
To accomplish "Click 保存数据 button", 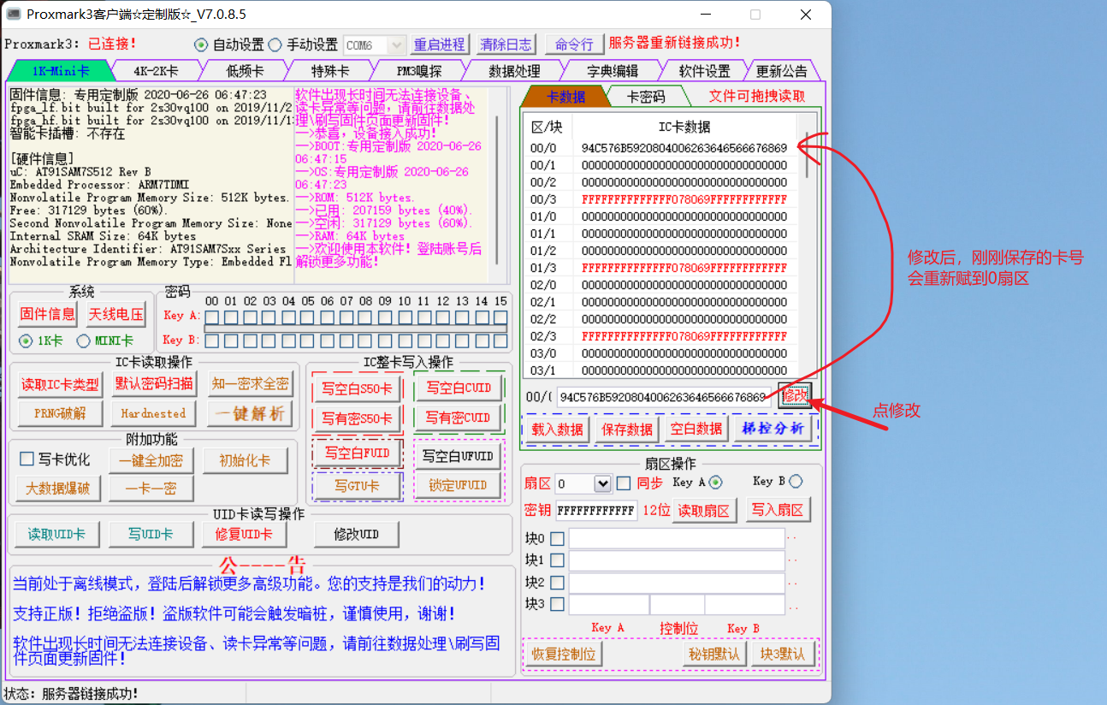I will (627, 429).
